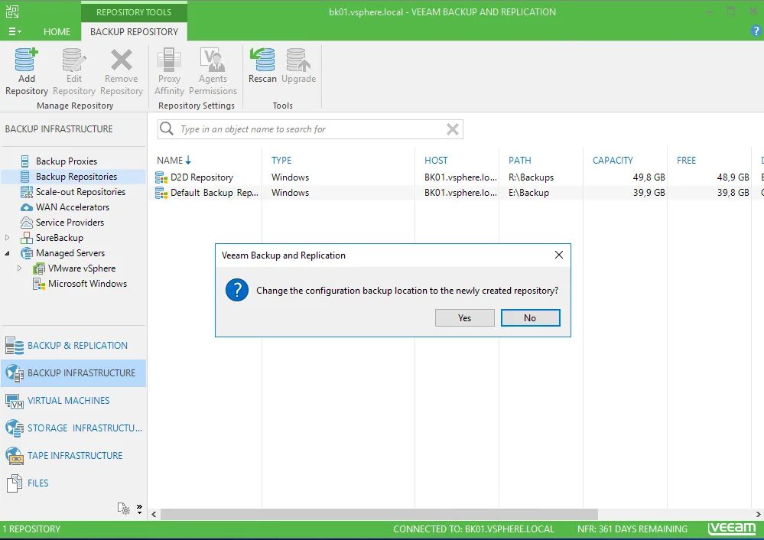Select WAN Accelerators node

[72, 207]
